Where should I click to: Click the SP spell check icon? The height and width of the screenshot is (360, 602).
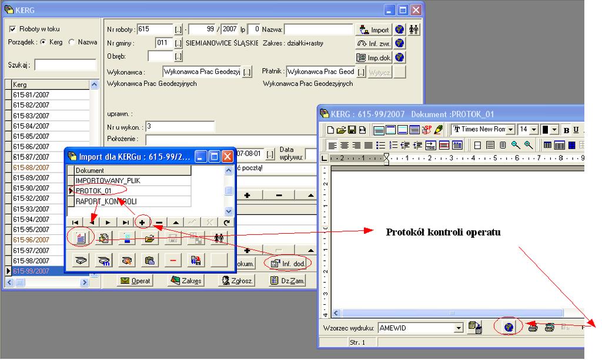(x=427, y=130)
